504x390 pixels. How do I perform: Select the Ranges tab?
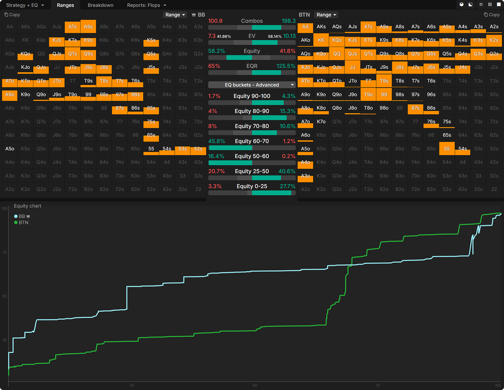click(65, 5)
